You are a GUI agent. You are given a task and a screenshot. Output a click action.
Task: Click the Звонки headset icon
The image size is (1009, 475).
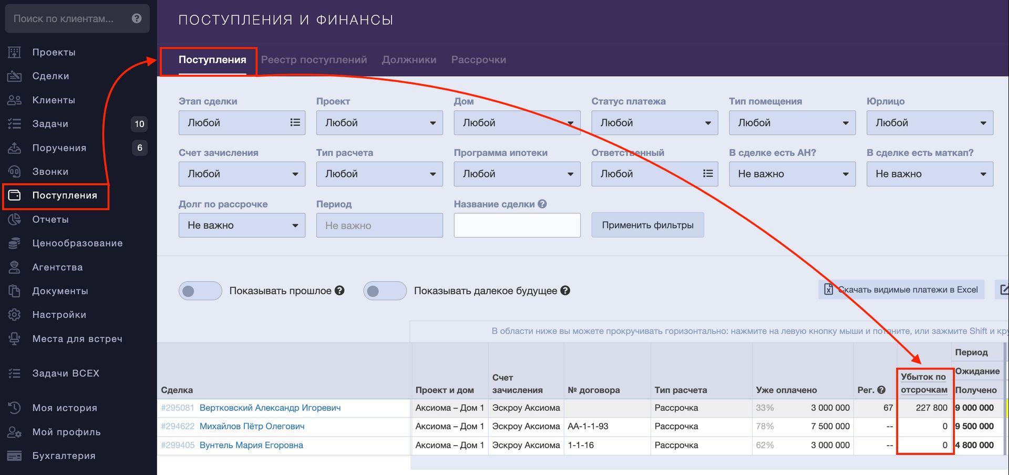pos(14,172)
